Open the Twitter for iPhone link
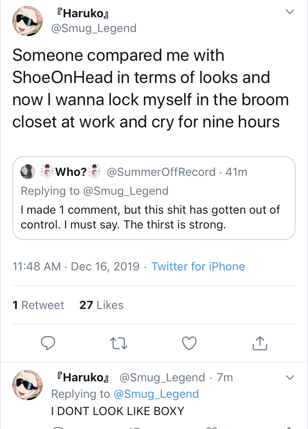This screenshot has width=308, height=429. (x=198, y=266)
